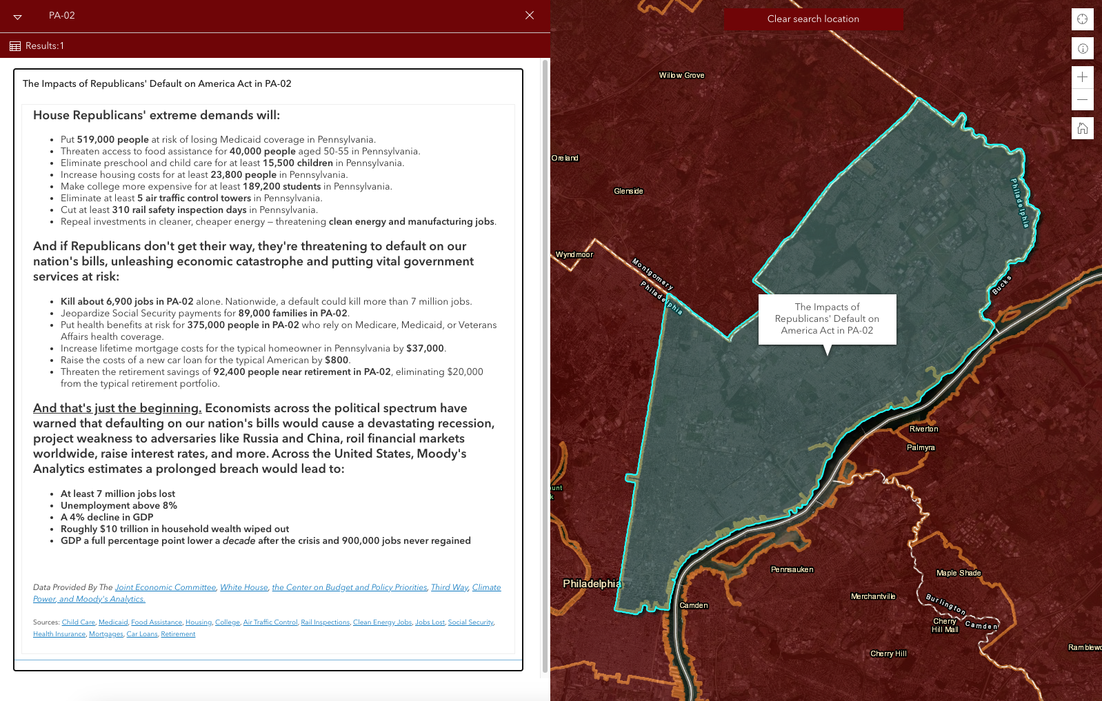Open the Child Care source link
The image size is (1102, 701).
click(x=79, y=622)
